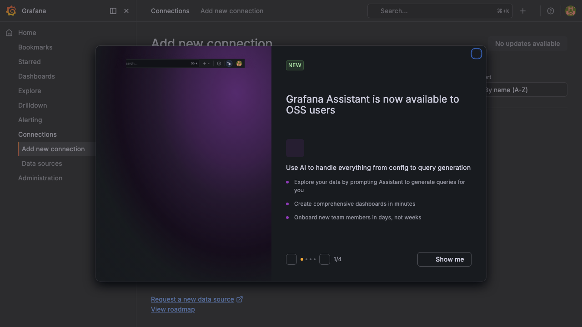Open the View roadmap link

(x=173, y=309)
